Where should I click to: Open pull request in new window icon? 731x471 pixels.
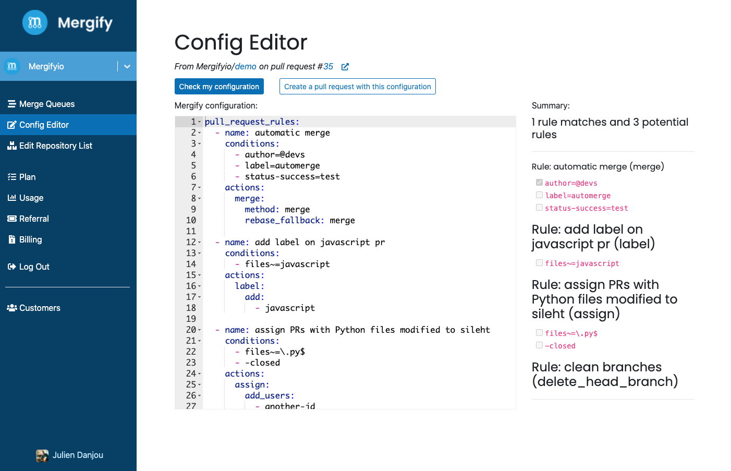point(345,67)
